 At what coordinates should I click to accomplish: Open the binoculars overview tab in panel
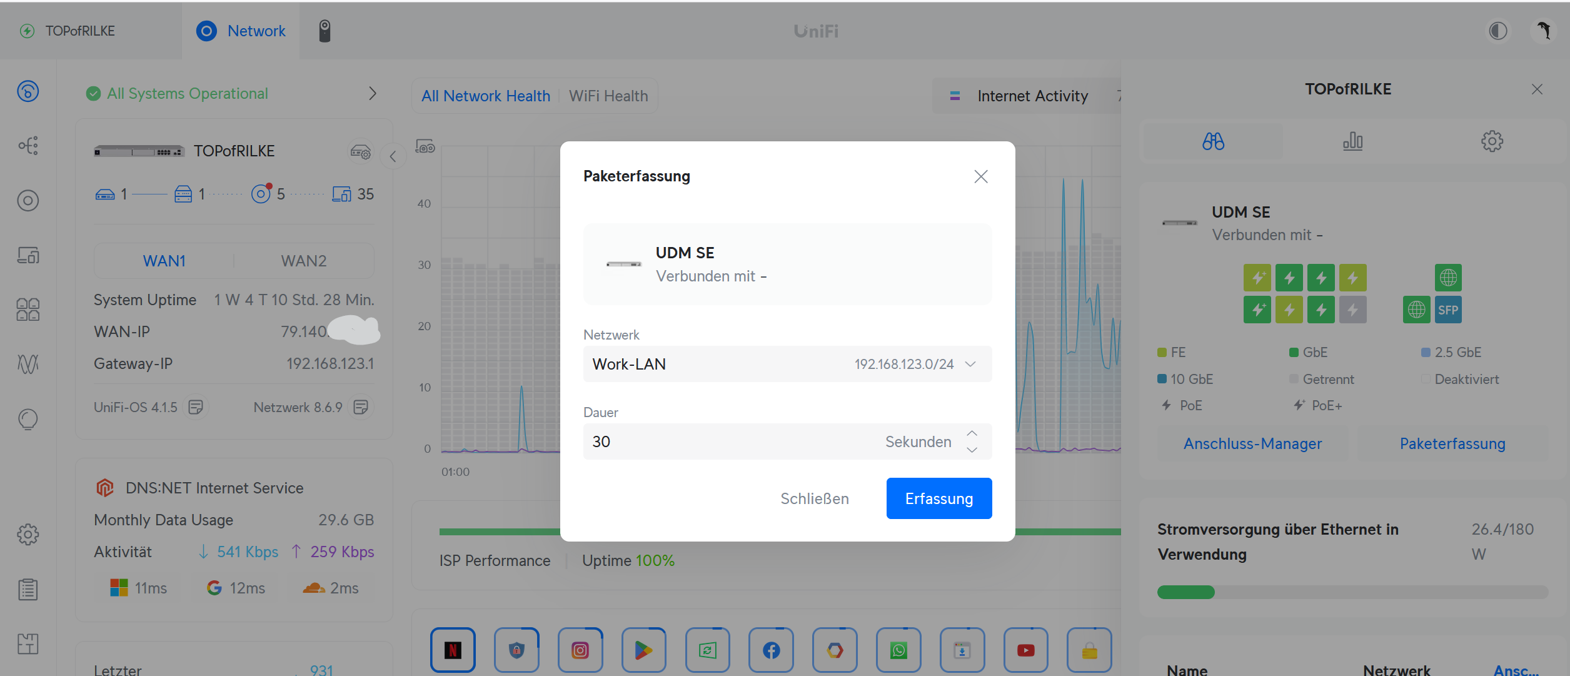pos(1214,141)
